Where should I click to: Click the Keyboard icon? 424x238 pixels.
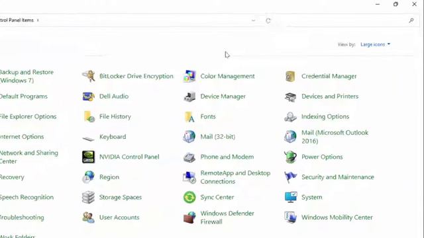[88, 139]
